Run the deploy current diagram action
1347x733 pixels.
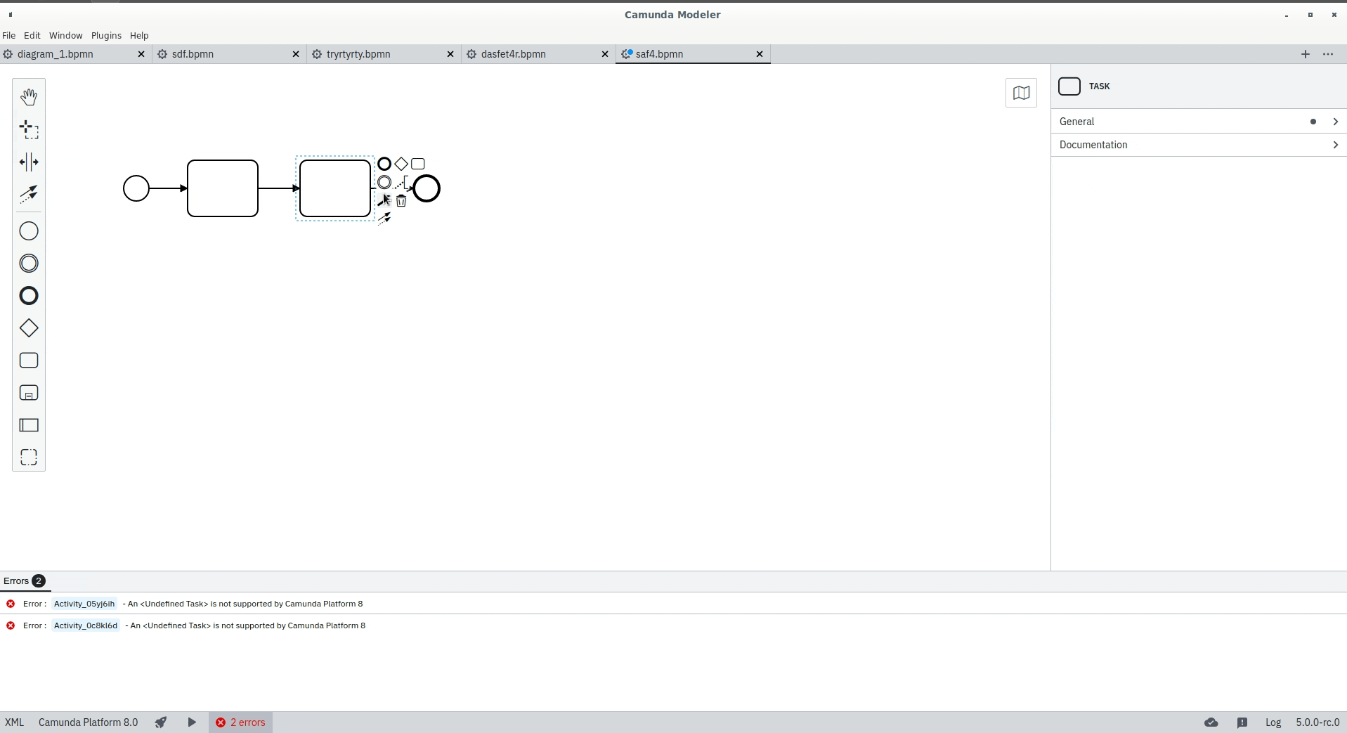(161, 722)
